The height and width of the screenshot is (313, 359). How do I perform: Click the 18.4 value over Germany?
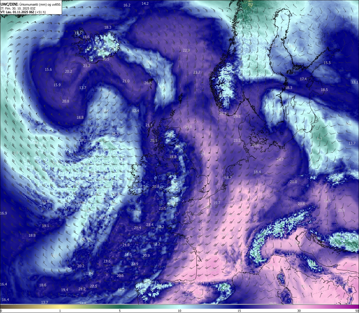point(257,172)
